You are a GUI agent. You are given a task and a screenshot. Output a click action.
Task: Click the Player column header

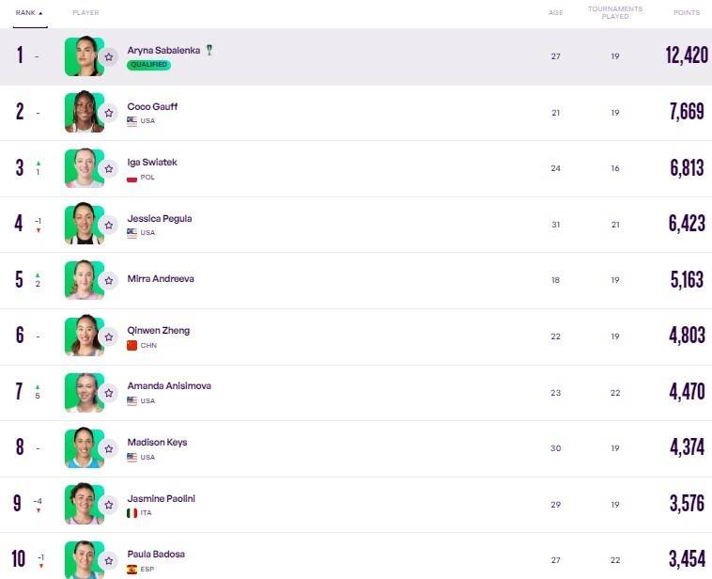85,13
